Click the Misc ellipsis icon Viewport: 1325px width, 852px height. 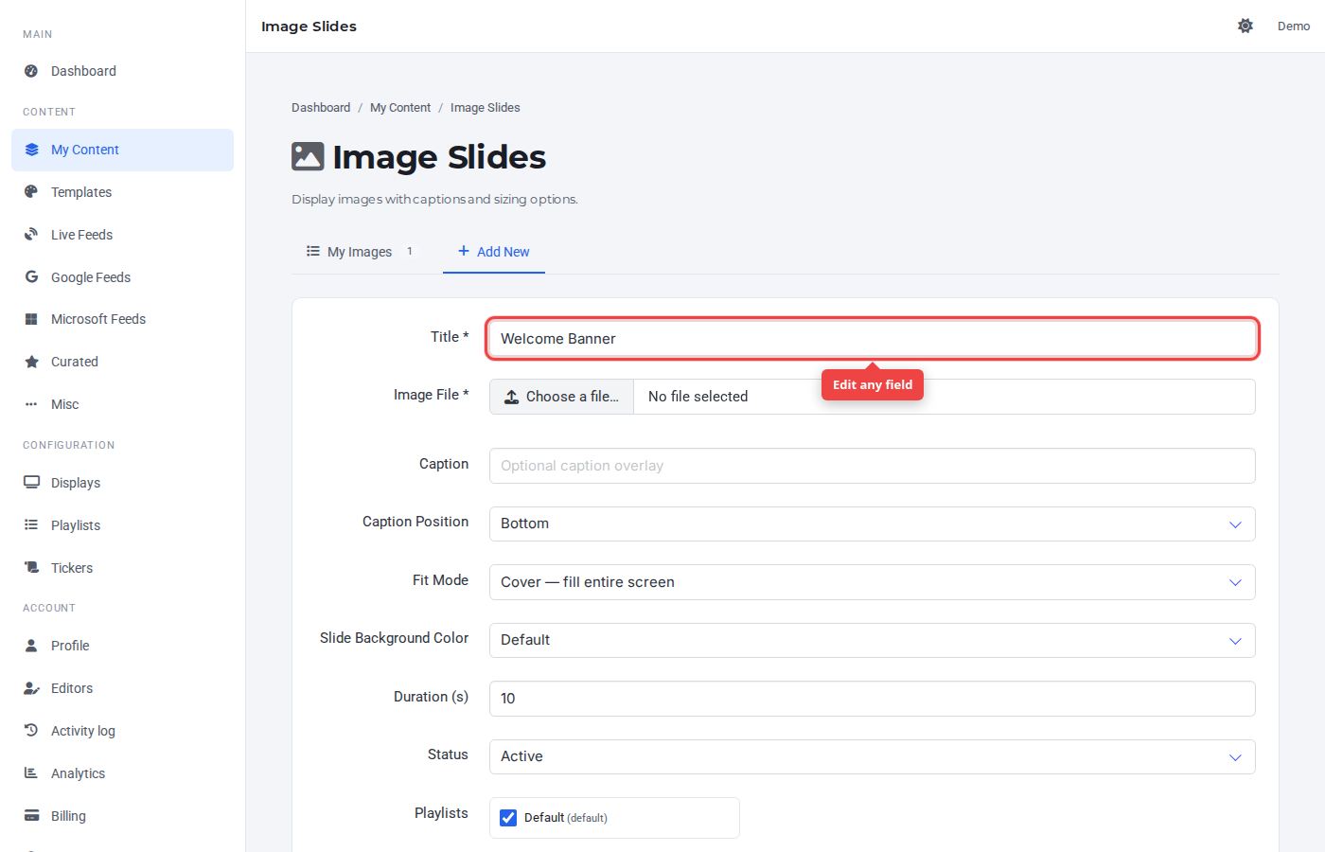click(31, 404)
